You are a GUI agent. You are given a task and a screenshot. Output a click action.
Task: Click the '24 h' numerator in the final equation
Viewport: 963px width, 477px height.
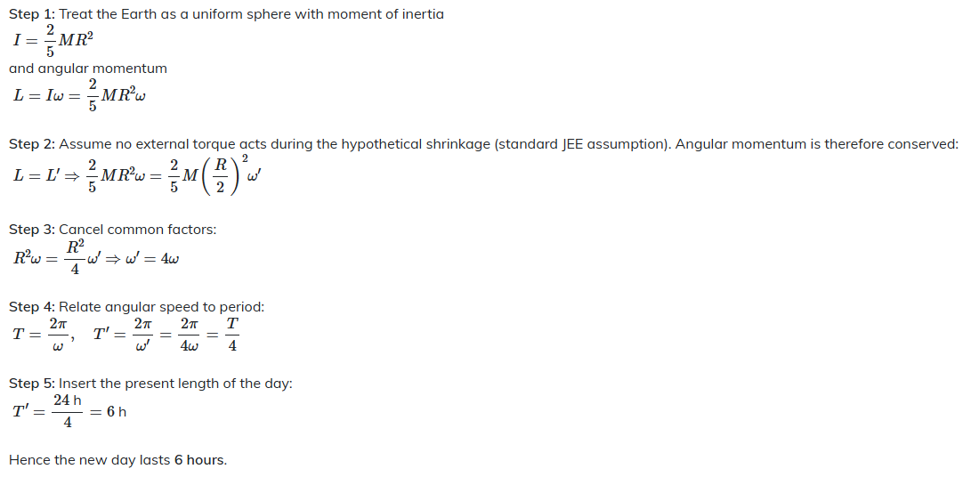pos(67,400)
